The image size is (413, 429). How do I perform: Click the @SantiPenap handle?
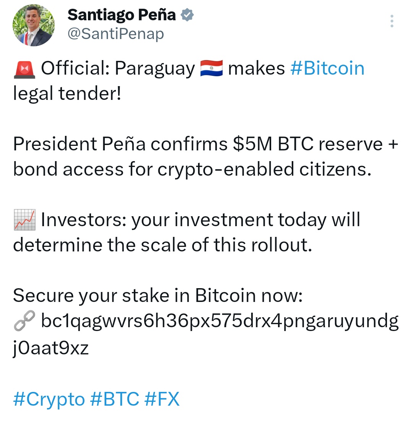[115, 34]
